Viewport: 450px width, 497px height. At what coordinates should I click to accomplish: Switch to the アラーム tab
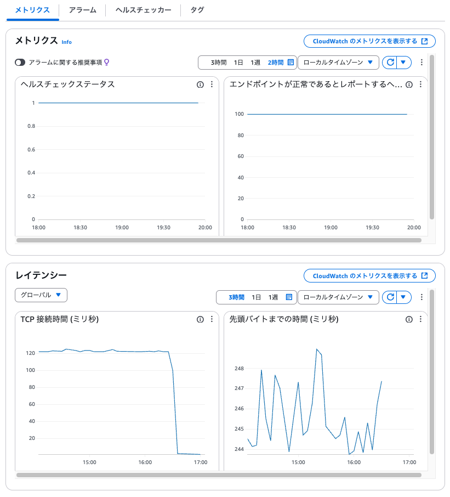pos(81,9)
